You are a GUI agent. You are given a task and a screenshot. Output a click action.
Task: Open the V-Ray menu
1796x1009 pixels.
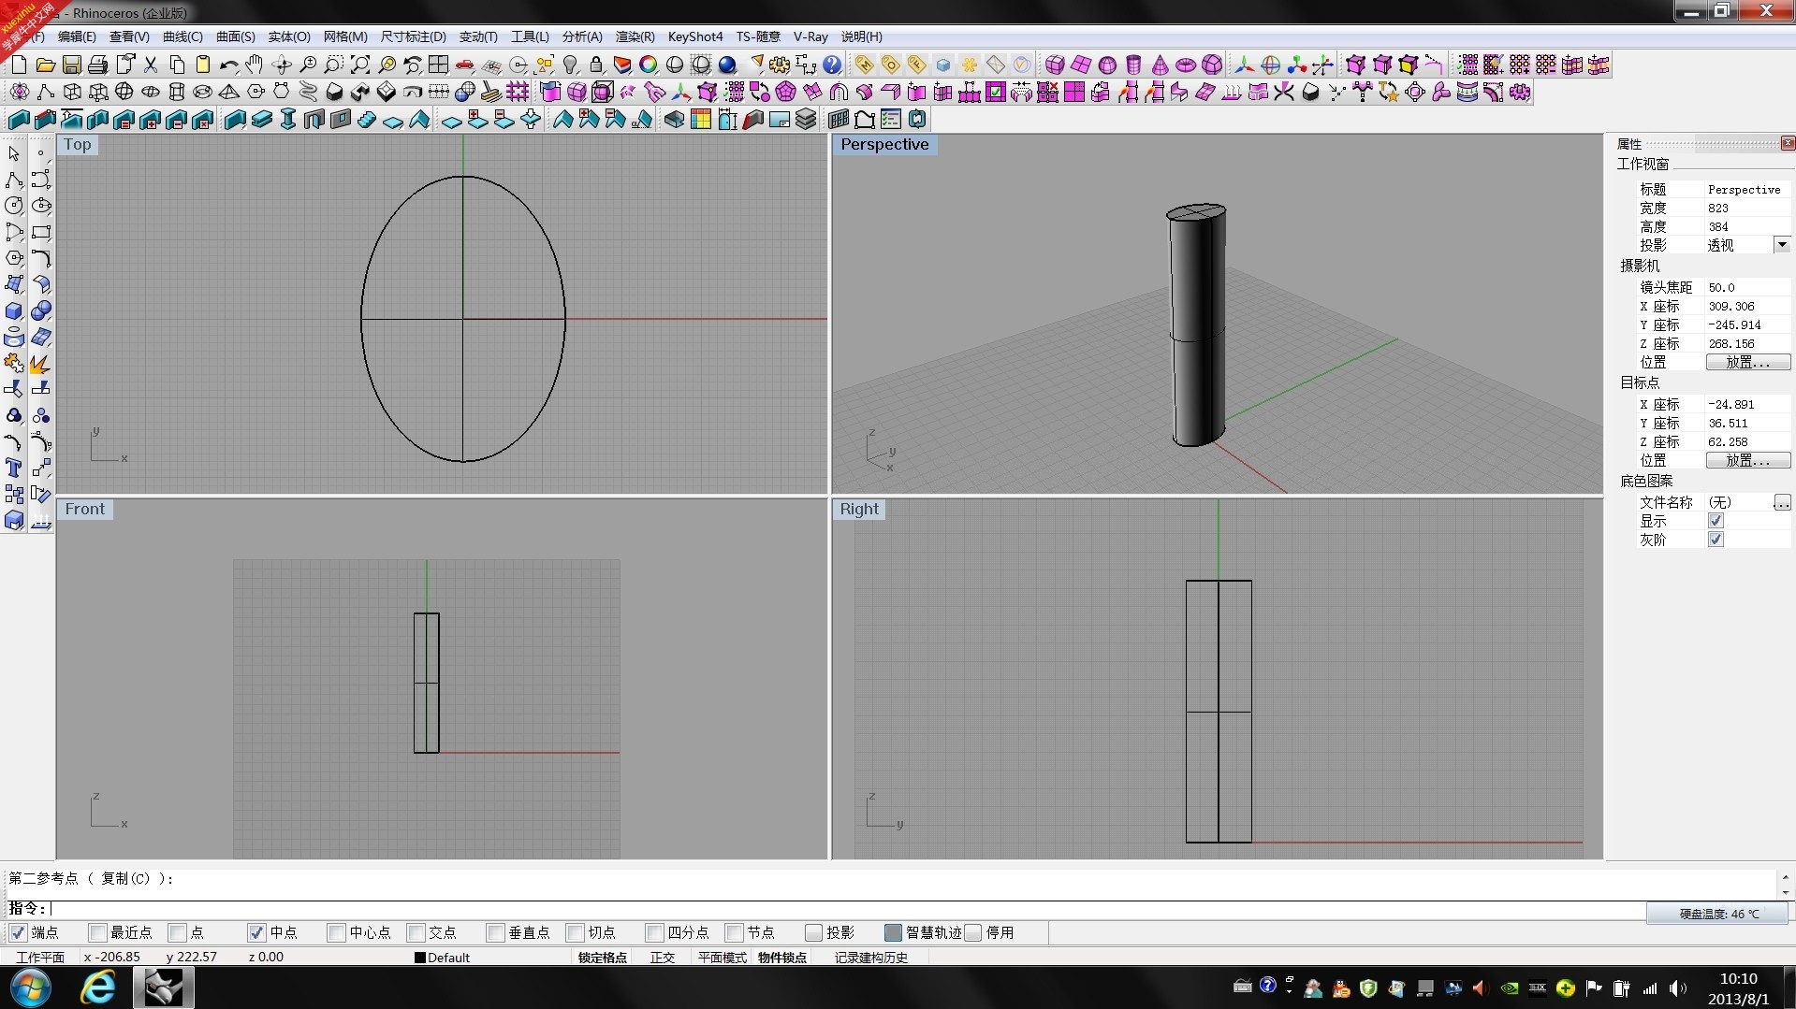pyautogui.click(x=810, y=36)
